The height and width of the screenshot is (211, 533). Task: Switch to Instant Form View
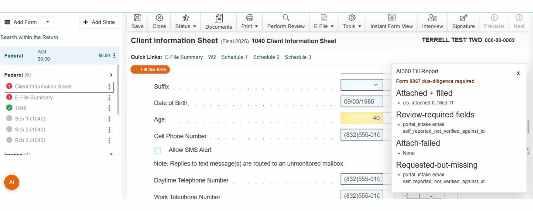(392, 22)
